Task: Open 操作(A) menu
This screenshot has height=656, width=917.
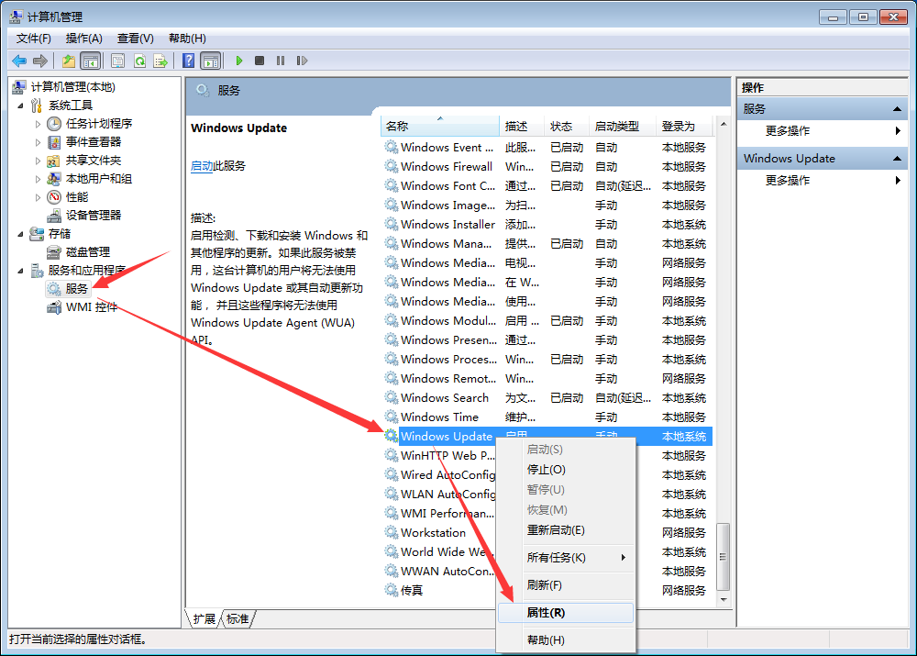Action: tap(84, 39)
